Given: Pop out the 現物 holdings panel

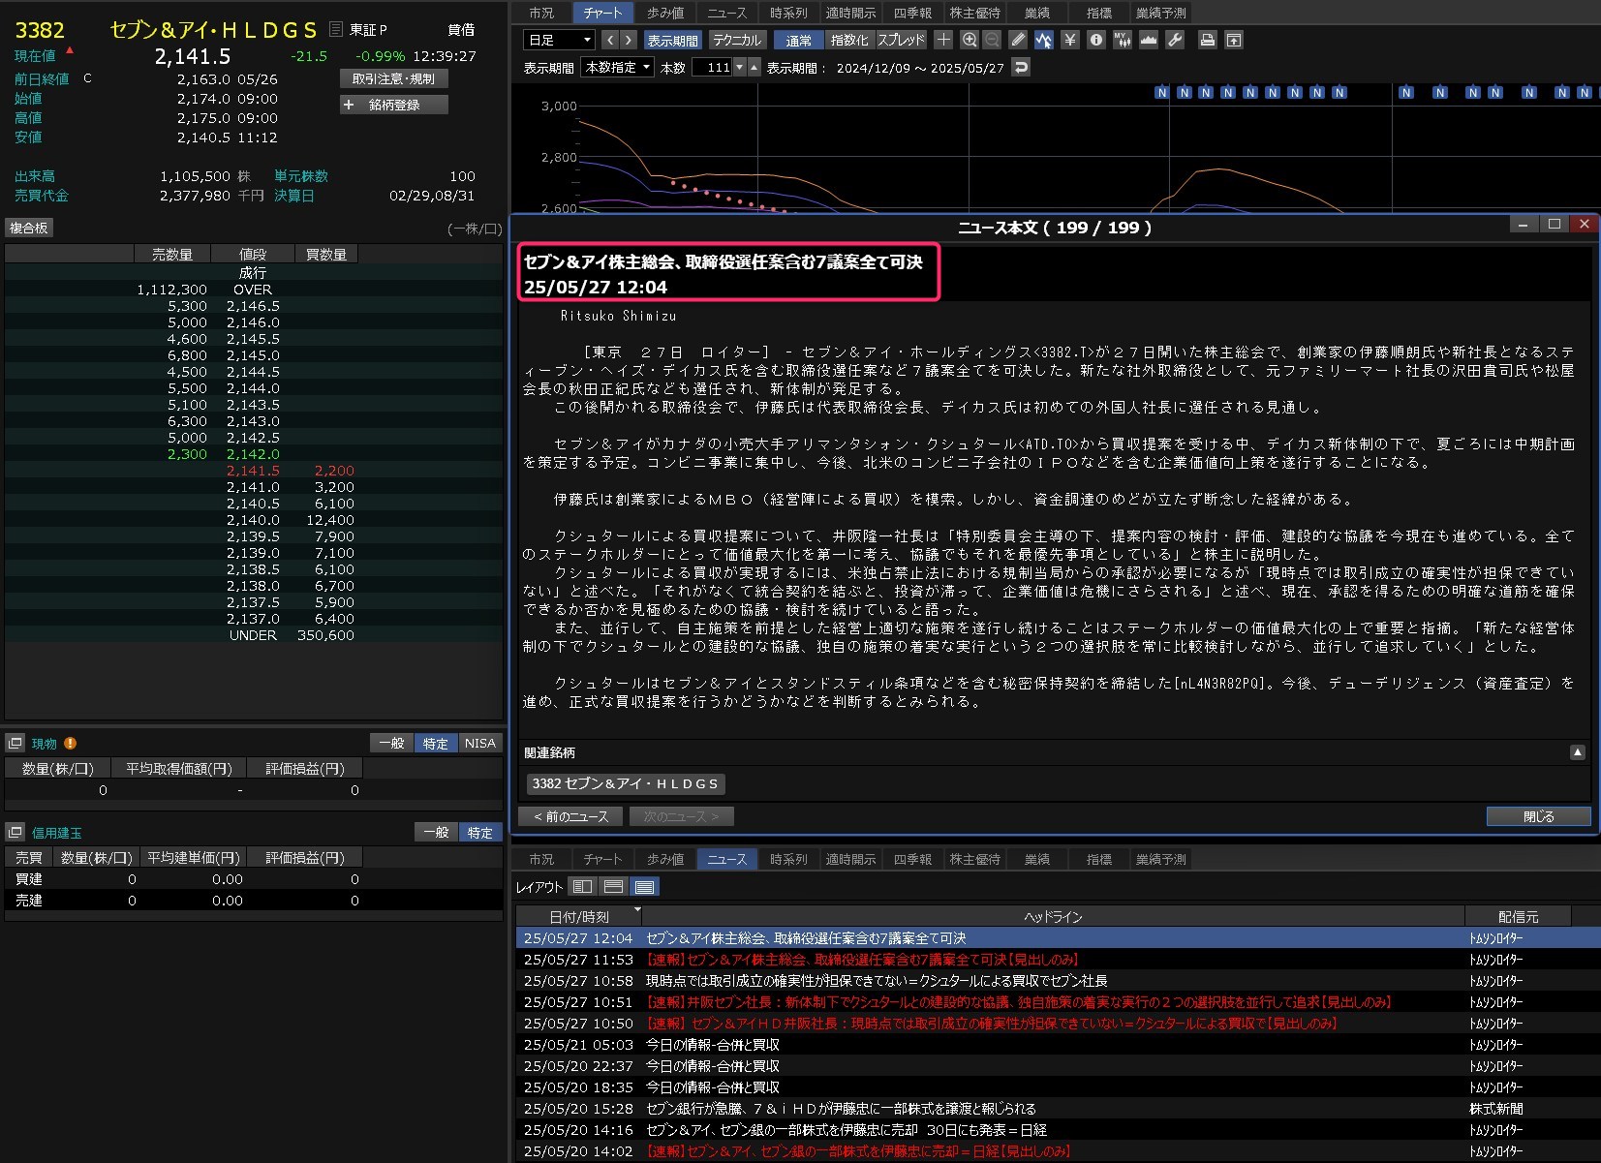Looking at the screenshot, I should (15, 743).
